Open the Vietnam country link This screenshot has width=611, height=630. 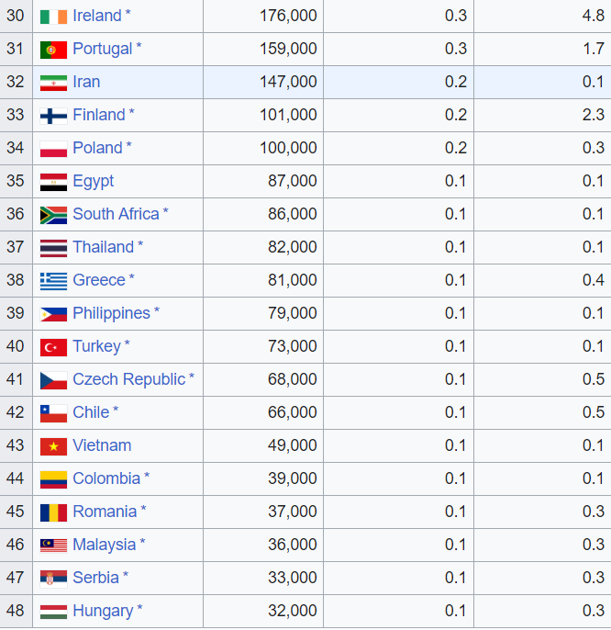(102, 445)
